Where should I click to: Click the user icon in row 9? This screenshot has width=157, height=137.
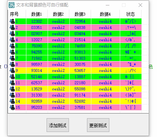click(x=12, y=70)
